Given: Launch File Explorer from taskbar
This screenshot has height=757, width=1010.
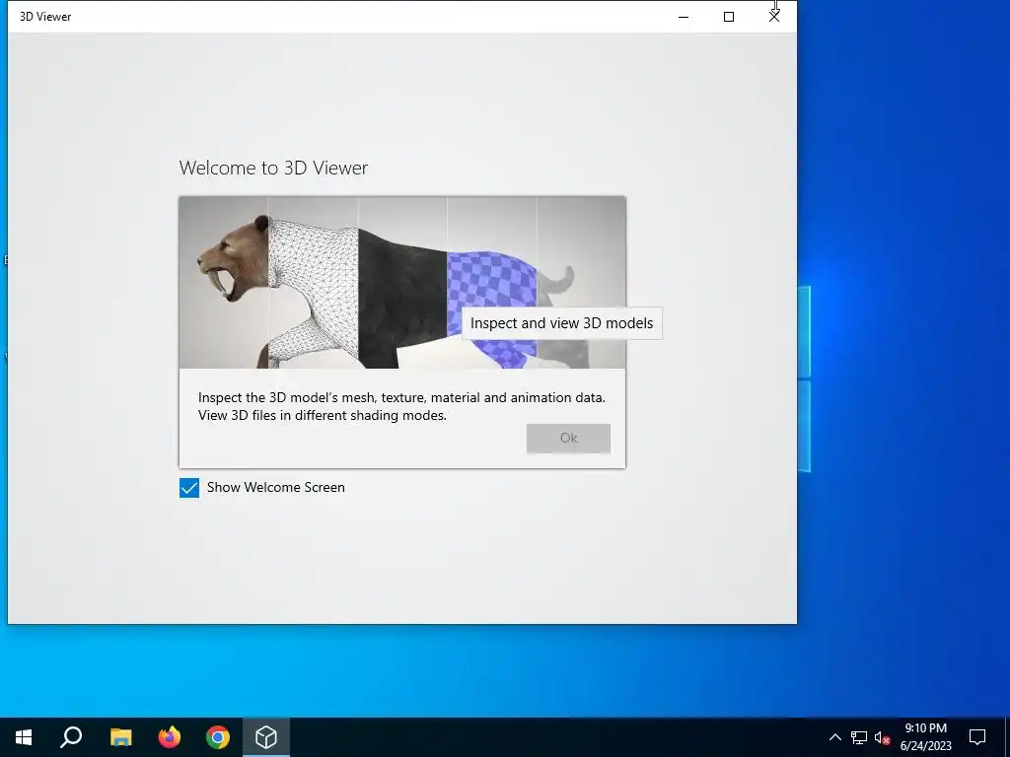Looking at the screenshot, I should pos(120,737).
